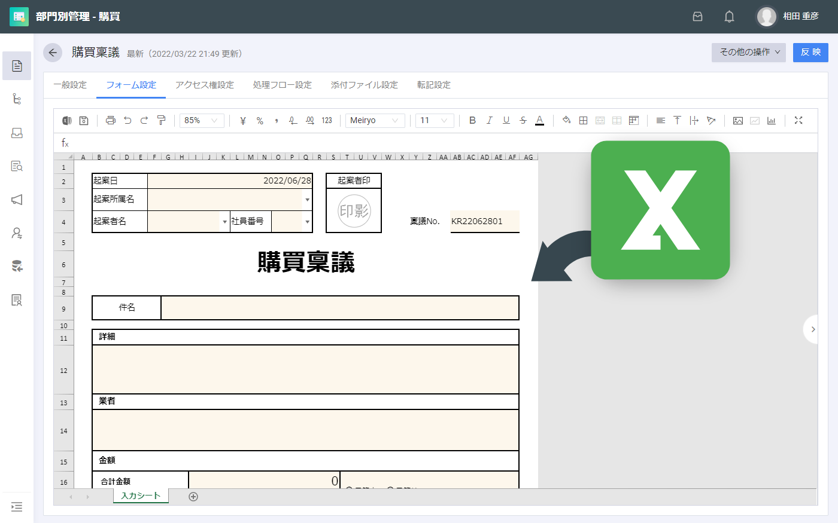
Task: Click the app logo in the header
Action: 19,17
